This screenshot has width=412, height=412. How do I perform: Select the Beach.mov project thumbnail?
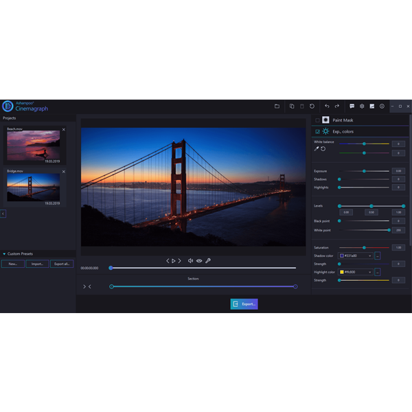[33, 146]
